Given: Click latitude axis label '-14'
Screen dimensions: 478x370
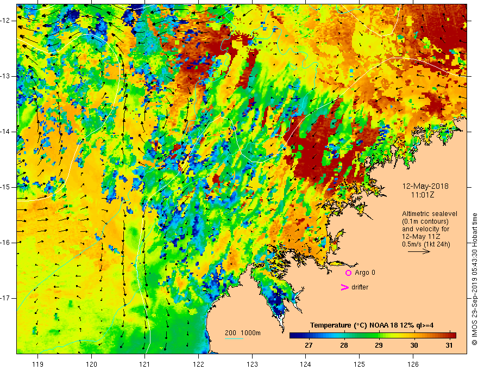Looking at the screenshot, I should click(6, 132).
